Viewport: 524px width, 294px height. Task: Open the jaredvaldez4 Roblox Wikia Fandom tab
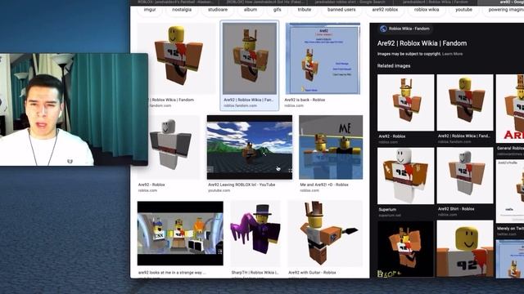pyautogui.click(x=436, y=2)
